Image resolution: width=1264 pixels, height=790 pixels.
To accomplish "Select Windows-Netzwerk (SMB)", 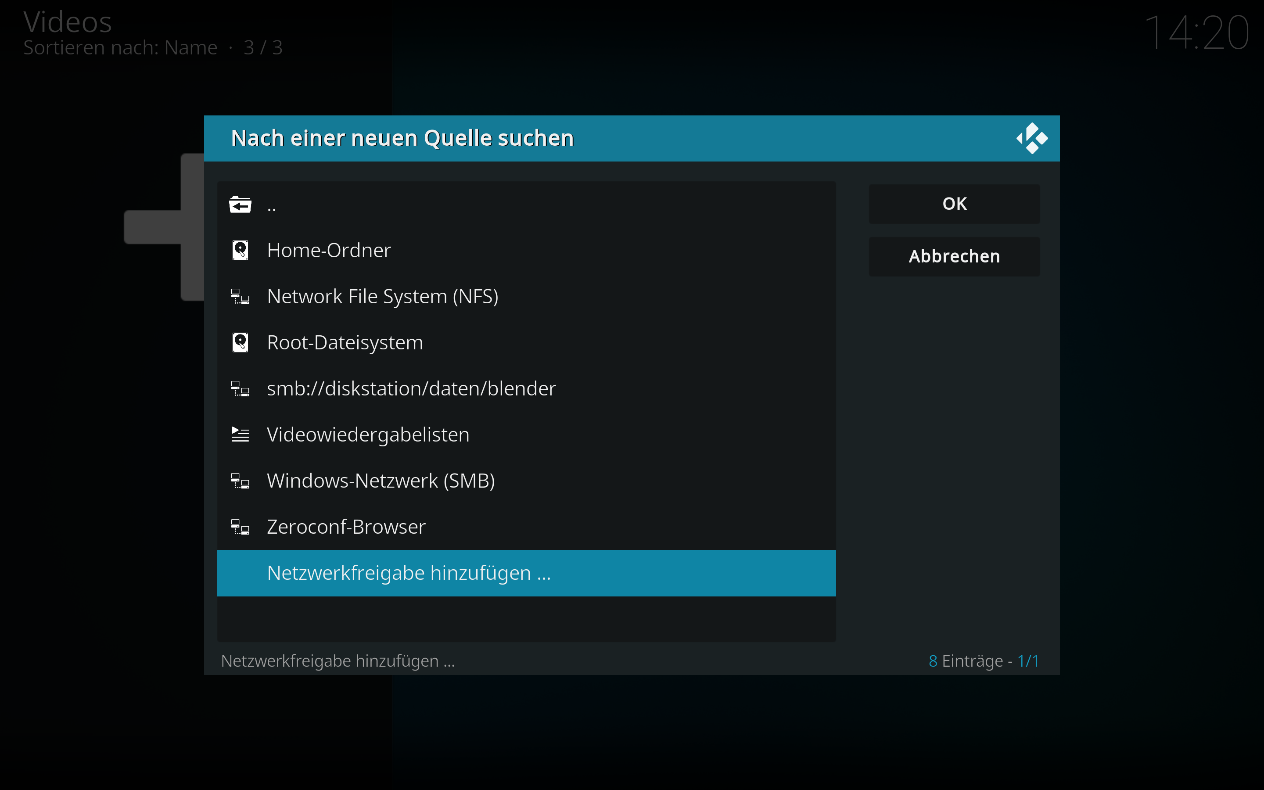I will 381,480.
